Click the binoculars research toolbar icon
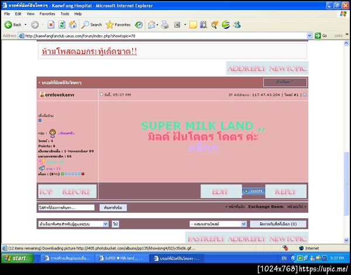Image resolution: width=351 pixels, height=275 pixels. pyautogui.click(x=204, y=25)
